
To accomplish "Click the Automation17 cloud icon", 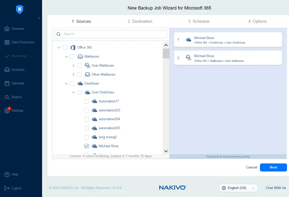I will (95, 101).
